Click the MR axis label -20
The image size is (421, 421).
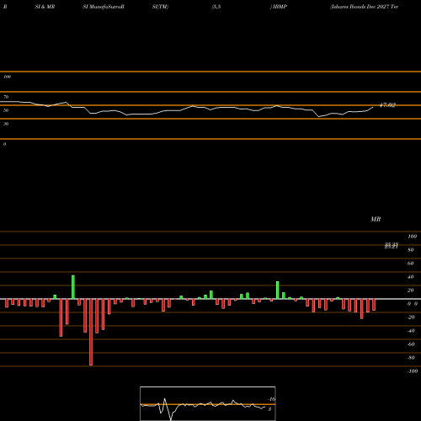pyautogui.click(x=411, y=317)
